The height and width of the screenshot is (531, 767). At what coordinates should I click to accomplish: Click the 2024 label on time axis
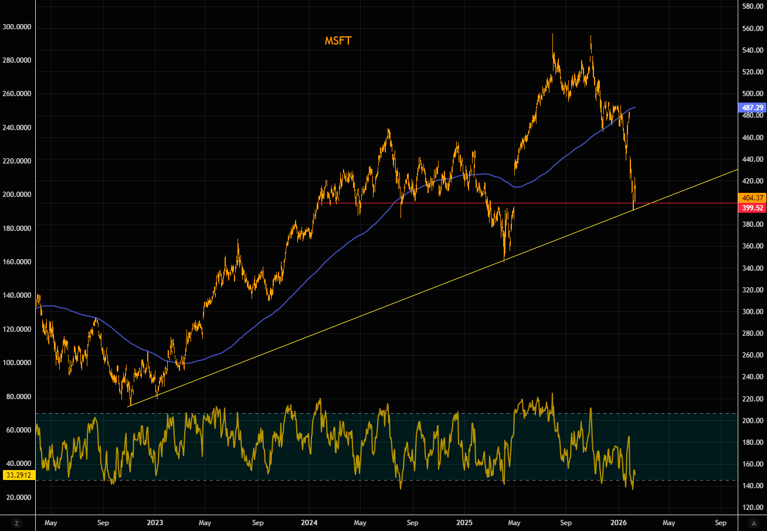click(x=310, y=522)
